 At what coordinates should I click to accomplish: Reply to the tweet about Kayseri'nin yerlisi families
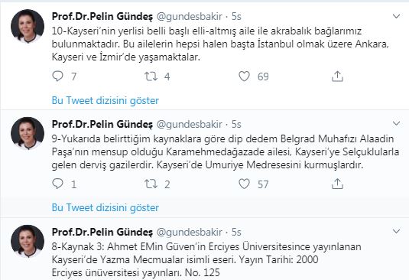click(x=57, y=77)
